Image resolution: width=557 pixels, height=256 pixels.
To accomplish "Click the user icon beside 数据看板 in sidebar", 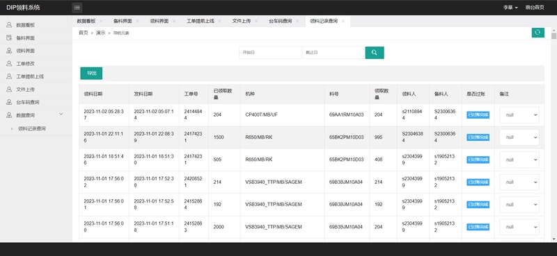I will pyautogui.click(x=9, y=25).
